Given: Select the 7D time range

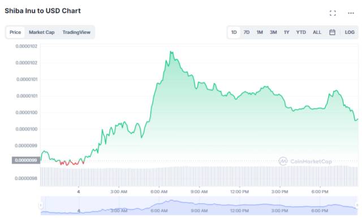Looking at the screenshot, I should pyautogui.click(x=247, y=32).
